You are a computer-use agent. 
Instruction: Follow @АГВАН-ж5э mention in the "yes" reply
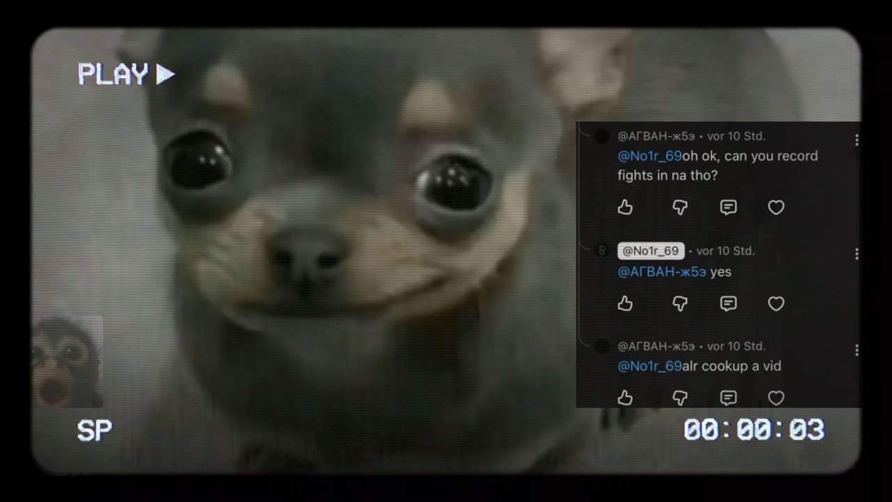coord(662,272)
